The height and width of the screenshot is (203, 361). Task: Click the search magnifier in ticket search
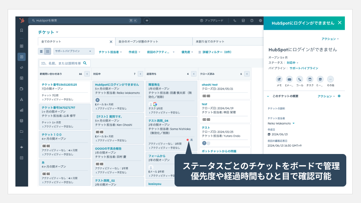(85, 63)
